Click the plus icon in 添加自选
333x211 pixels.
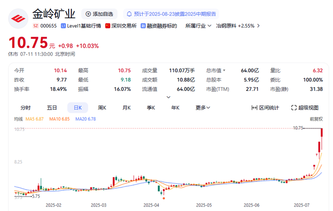click(88, 14)
